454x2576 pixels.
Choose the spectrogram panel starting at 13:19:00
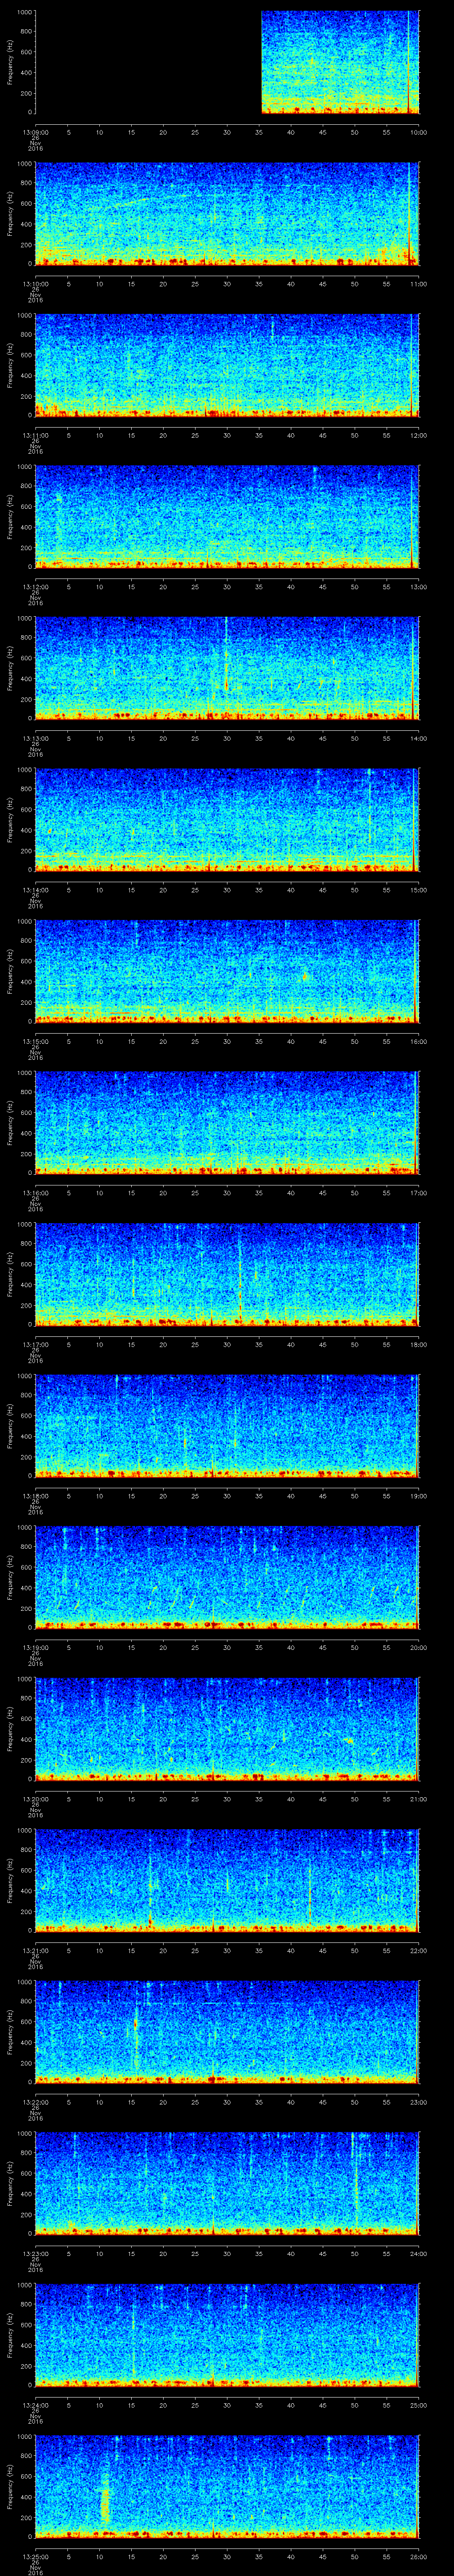point(227,1578)
